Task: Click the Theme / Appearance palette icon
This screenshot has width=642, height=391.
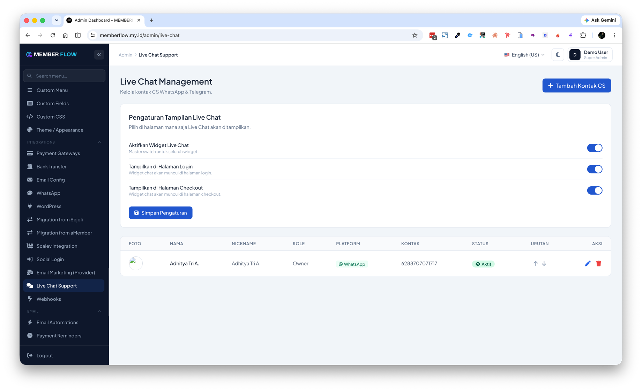Action: tap(30, 130)
